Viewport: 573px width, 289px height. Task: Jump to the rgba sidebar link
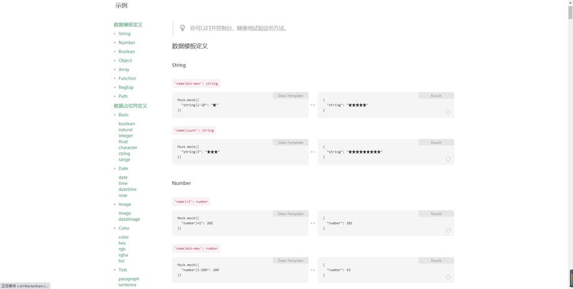[123, 255]
